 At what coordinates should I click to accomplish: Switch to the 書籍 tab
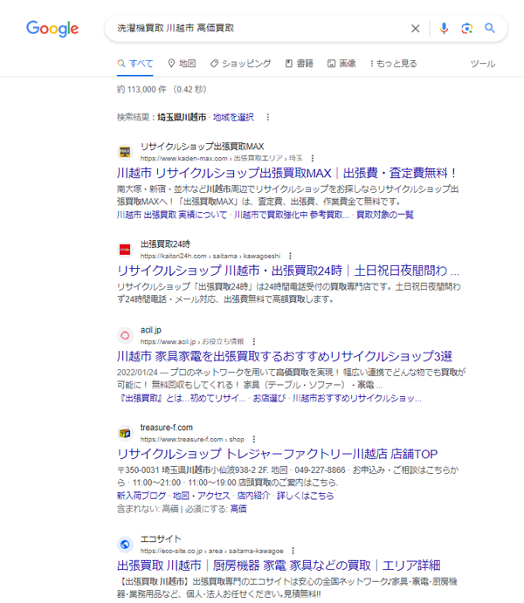(x=299, y=64)
